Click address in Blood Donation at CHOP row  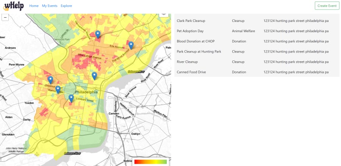(x=296, y=41)
